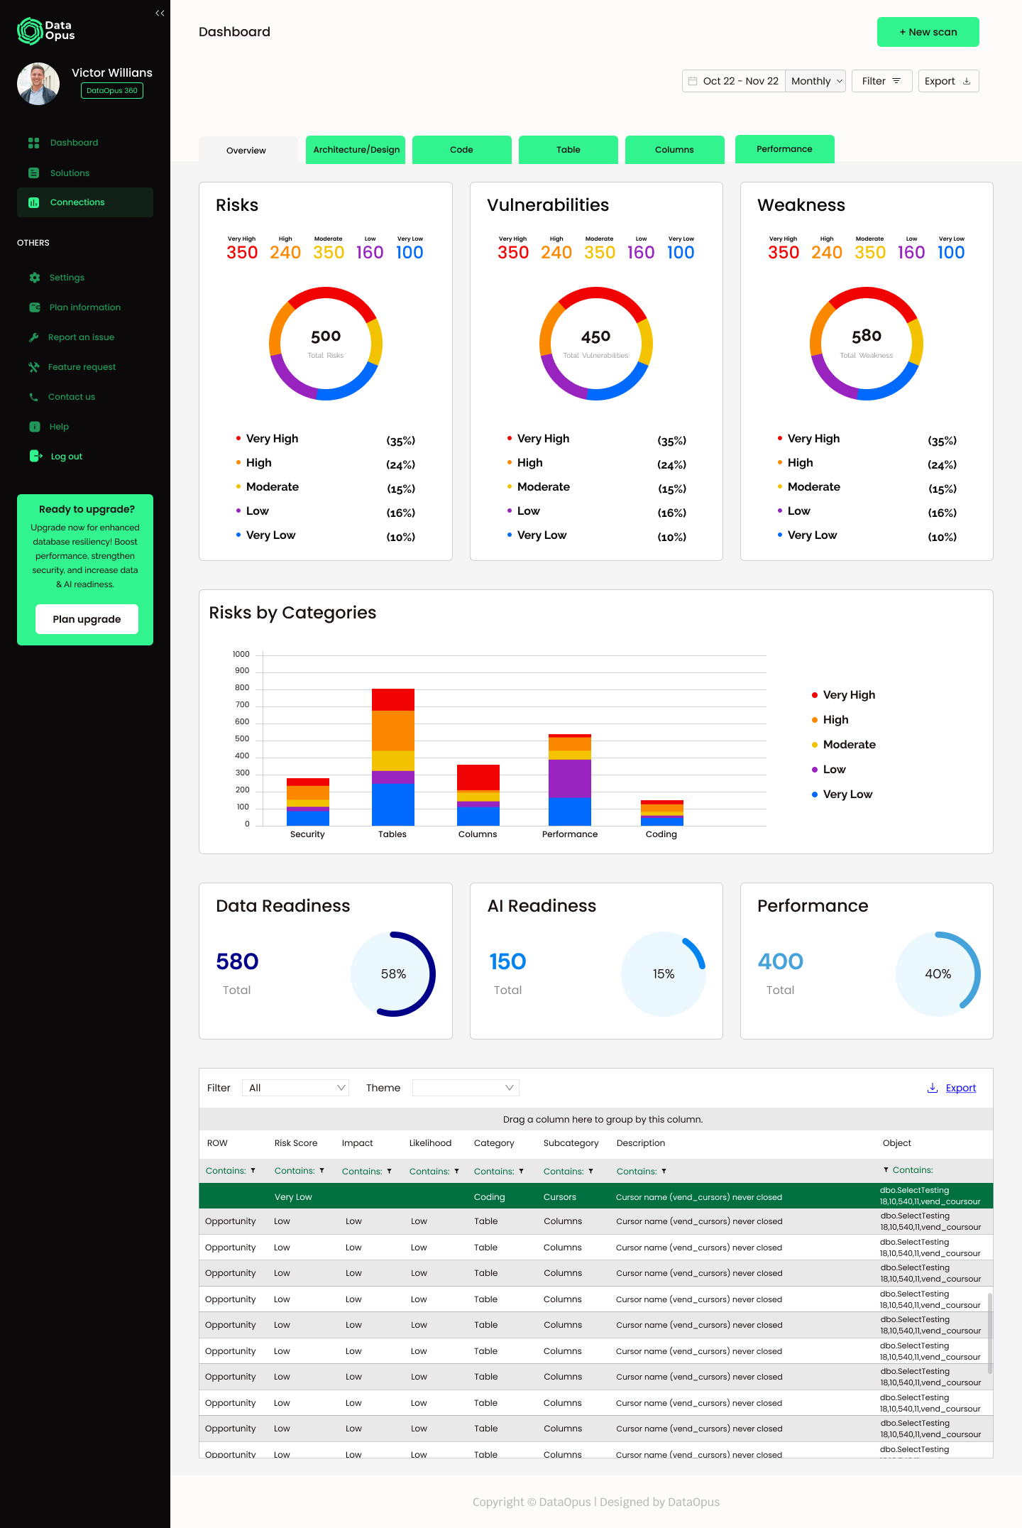Click the Solutions icon in sidebar
The height and width of the screenshot is (1528, 1022).
[x=33, y=173]
